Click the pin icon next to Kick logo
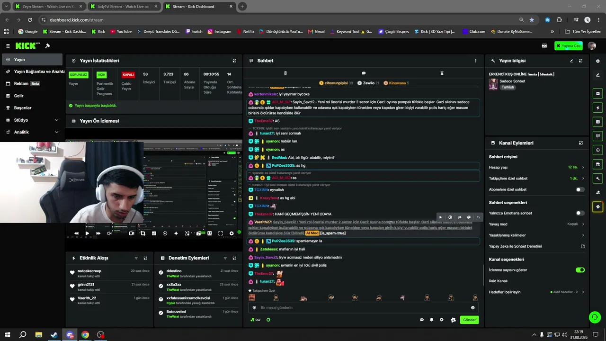606x341 pixels. pyautogui.click(x=48, y=46)
